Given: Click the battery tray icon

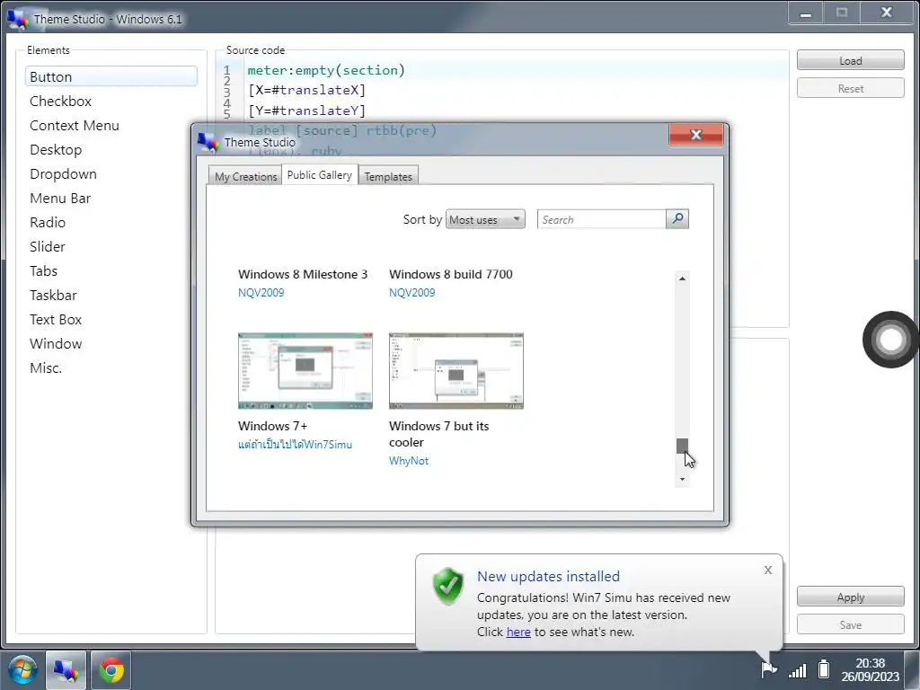Looking at the screenshot, I should point(824,668).
